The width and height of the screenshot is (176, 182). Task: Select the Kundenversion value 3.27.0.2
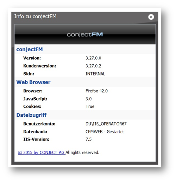coord(93,66)
